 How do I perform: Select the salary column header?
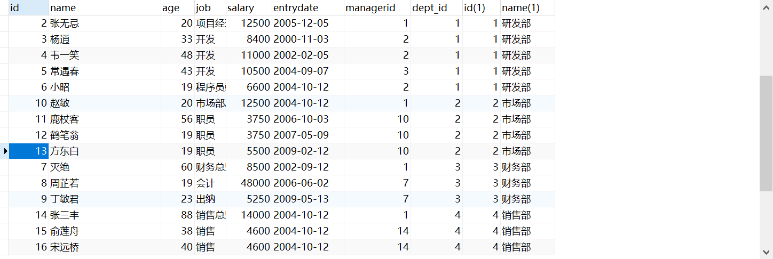pyautogui.click(x=248, y=7)
